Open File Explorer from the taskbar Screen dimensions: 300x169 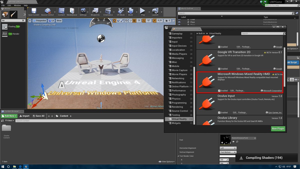point(14,166)
